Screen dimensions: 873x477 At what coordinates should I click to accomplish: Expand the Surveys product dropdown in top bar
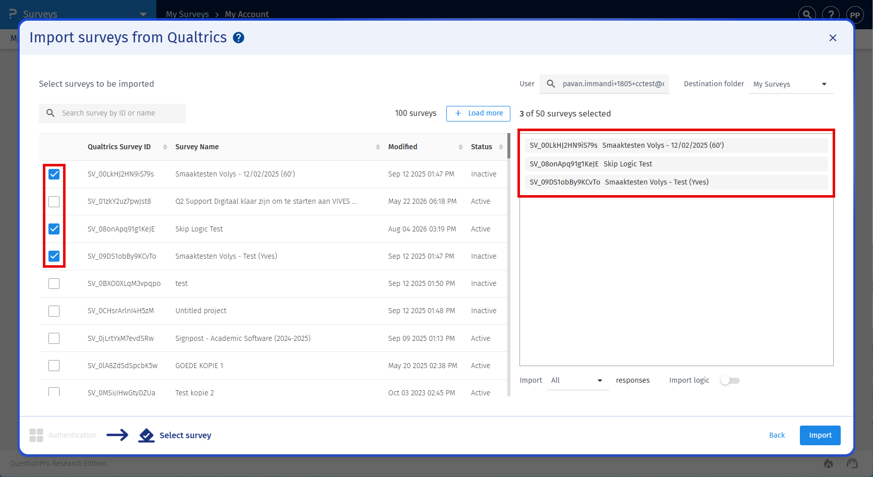point(143,14)
